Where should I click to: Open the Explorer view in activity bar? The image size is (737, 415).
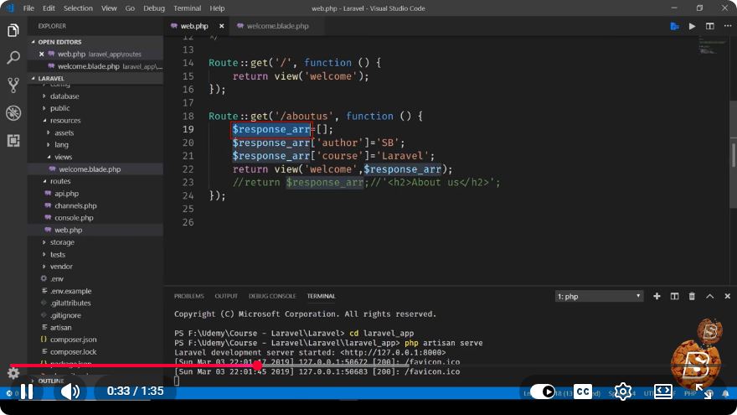[x=13, y=30]
